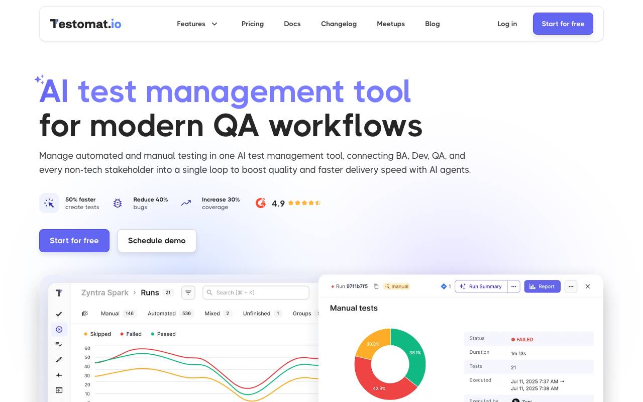This screenshot has width=643, height=402.
Task: Open the Testomat.io logo homepage
Action: click(x=85, y=24)
